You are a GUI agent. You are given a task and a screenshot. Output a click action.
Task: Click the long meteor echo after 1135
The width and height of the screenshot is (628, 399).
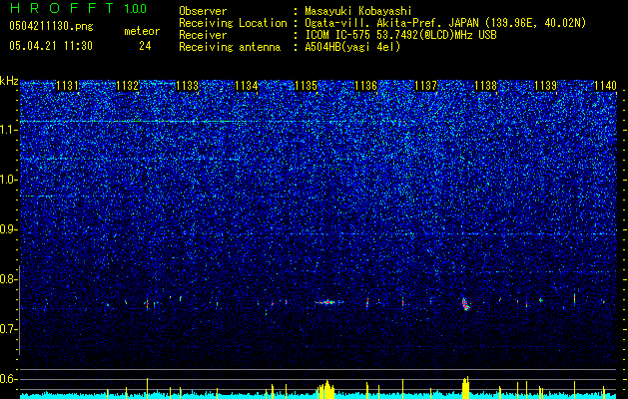coord(328,302)
